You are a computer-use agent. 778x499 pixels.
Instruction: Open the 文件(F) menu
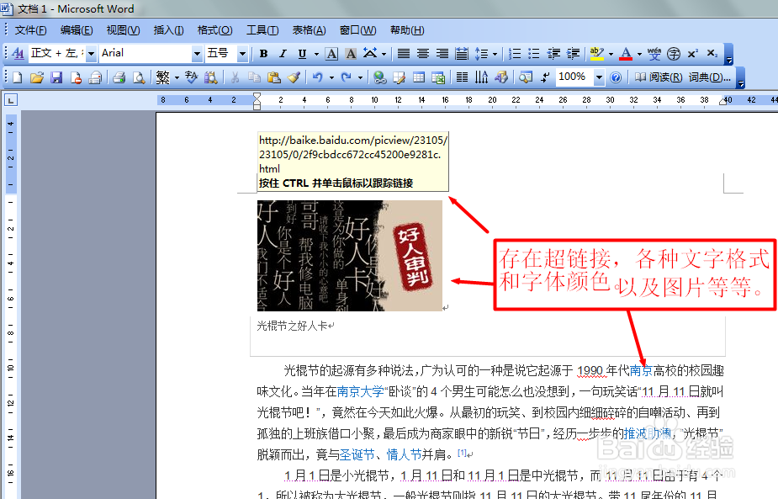pos(30,30)
